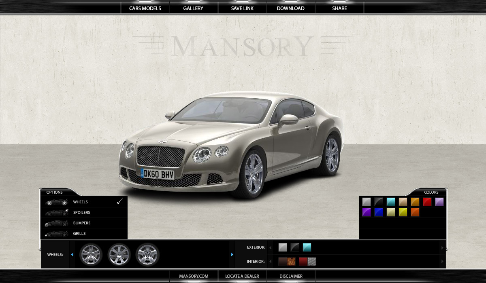Select the black swatch in the Colors panel
Viewport: 486px width, 283px height.
[379, 202]
